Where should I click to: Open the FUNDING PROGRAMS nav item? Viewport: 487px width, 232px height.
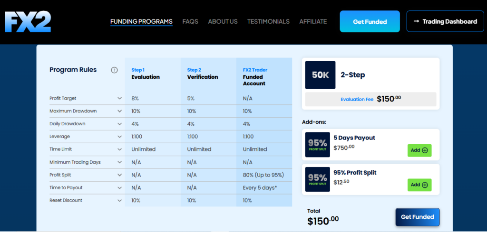(x=141, y=22)
